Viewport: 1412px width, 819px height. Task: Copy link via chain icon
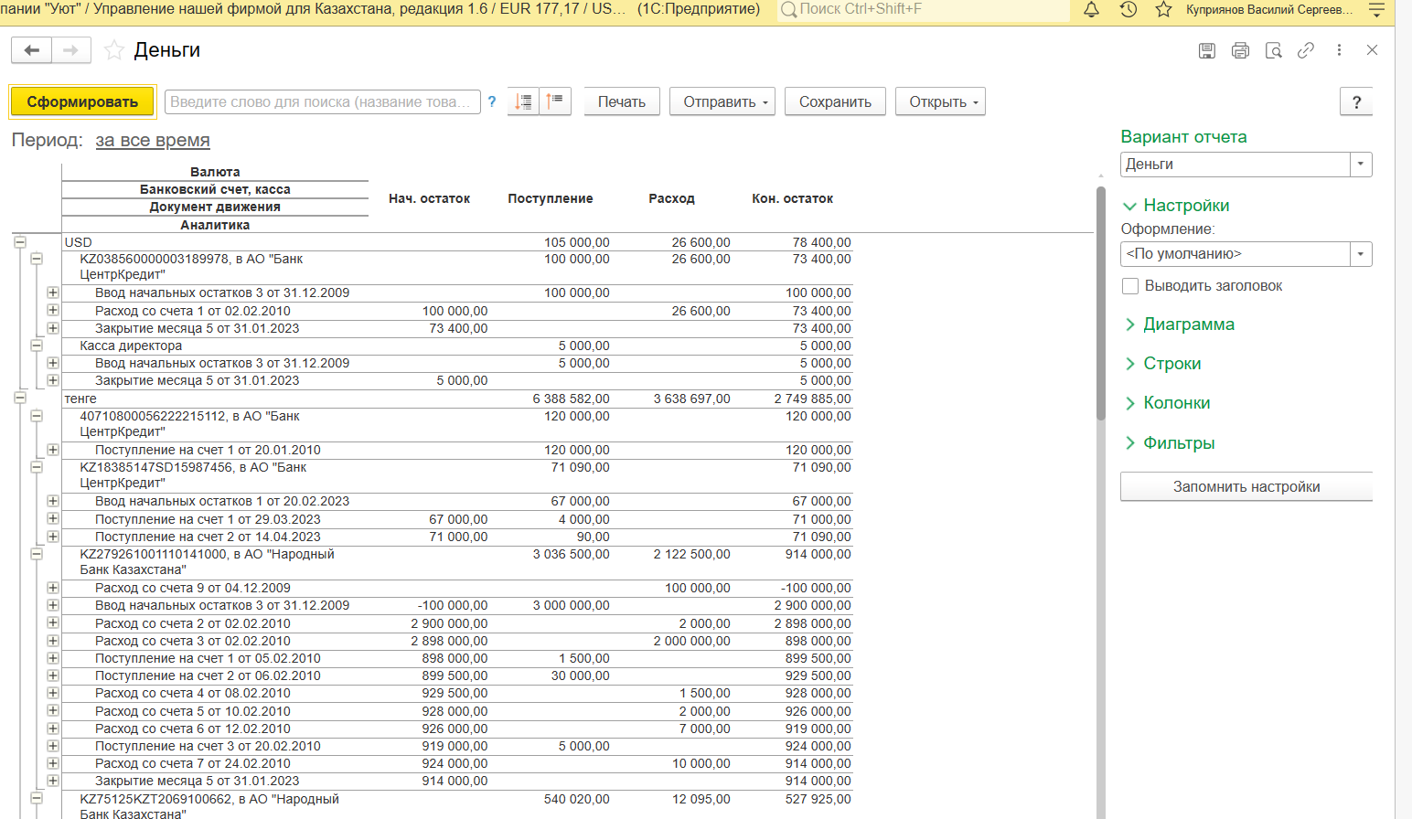point(1306,50)
